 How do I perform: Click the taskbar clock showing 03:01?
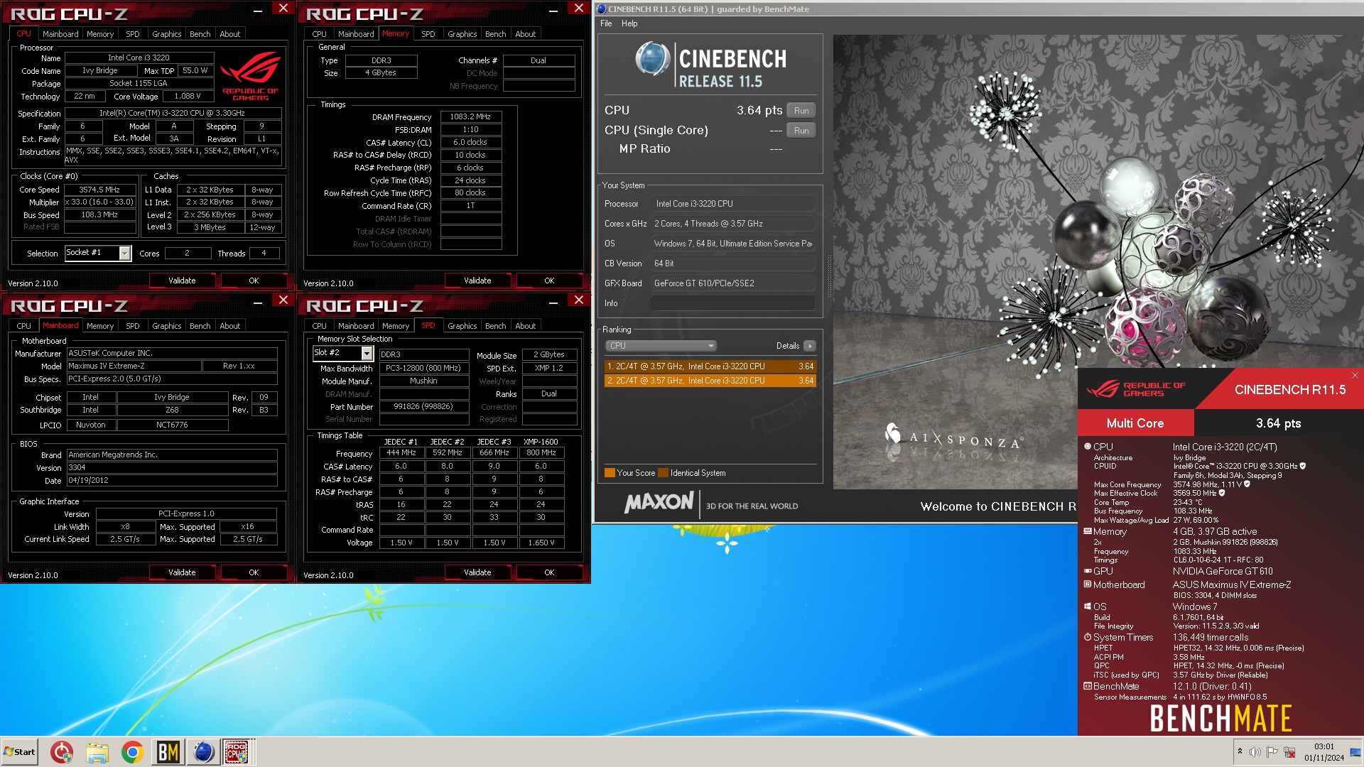tap(1324, 752)
